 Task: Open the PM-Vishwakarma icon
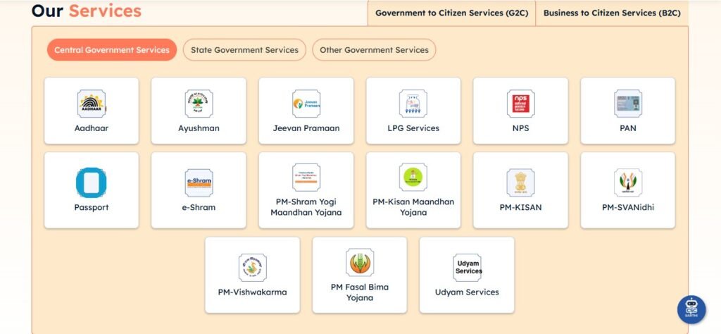[x=252, y=268]
